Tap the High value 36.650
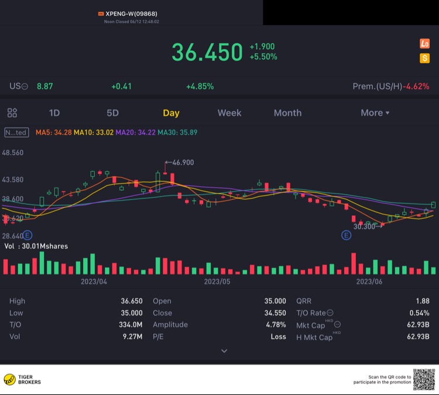The width and height of the screenshot is (439, 395). 132,301
